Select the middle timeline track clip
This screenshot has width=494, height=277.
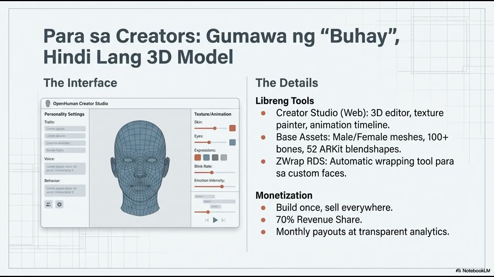[x=219, y=202]
